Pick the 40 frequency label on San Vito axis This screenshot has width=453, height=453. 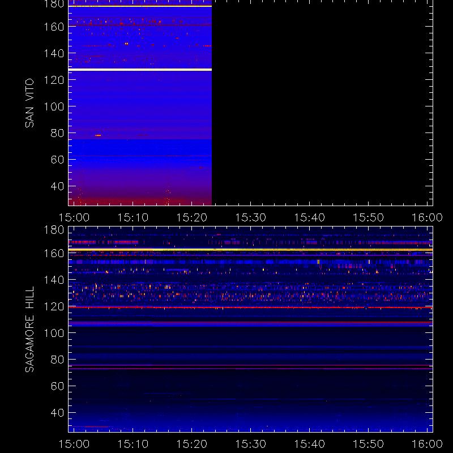57,186
